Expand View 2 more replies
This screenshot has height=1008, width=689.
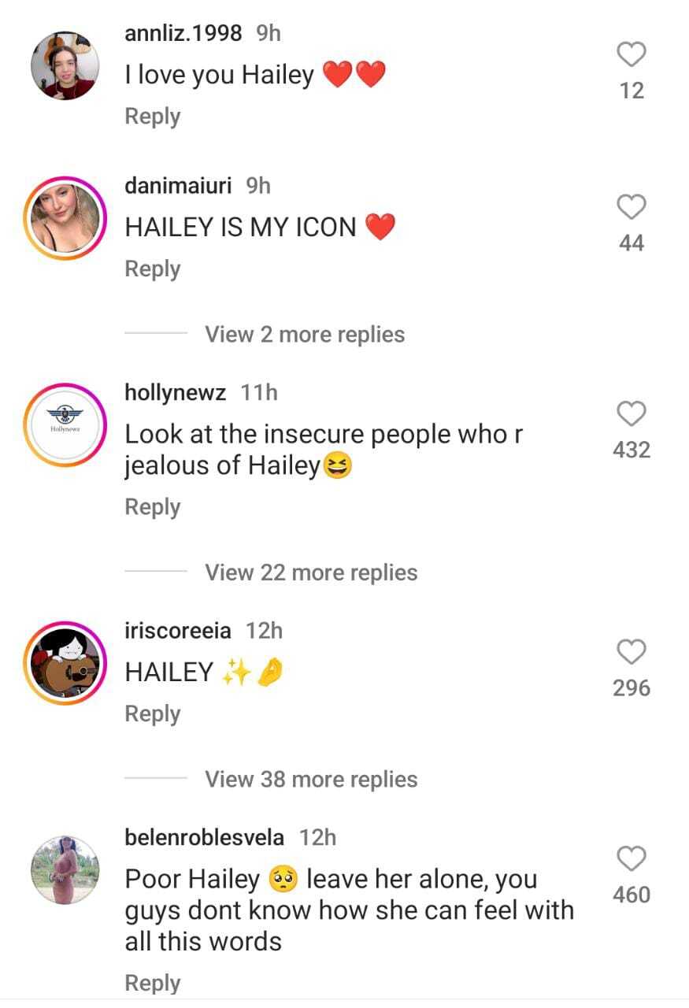pos(305,335)
